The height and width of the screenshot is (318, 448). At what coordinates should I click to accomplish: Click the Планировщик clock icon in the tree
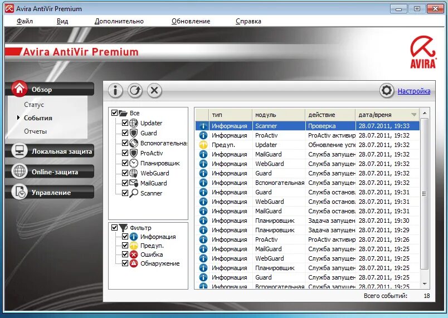click(133, 163)
